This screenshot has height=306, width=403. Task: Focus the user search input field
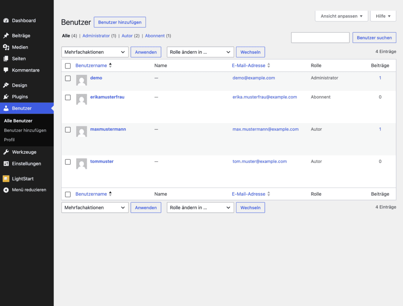click(x=320, y=37)
